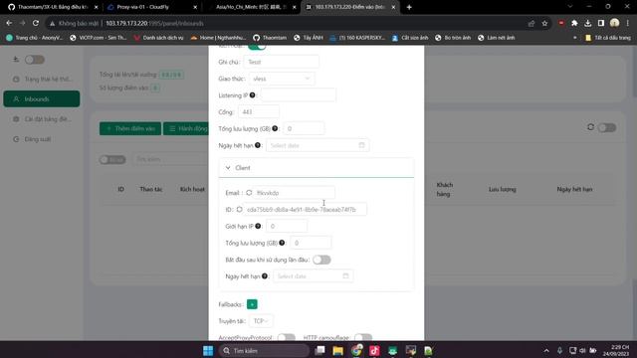Open the Cắt size ảnh bookmark

tap(410, 38)
